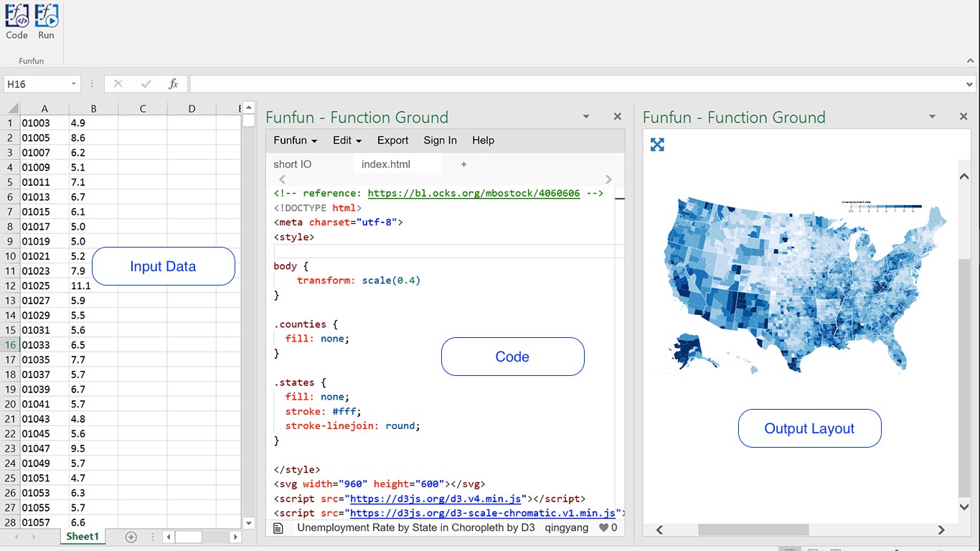Click the document icon beside the post title
The image size is (980, 551).
pos(280,527)
